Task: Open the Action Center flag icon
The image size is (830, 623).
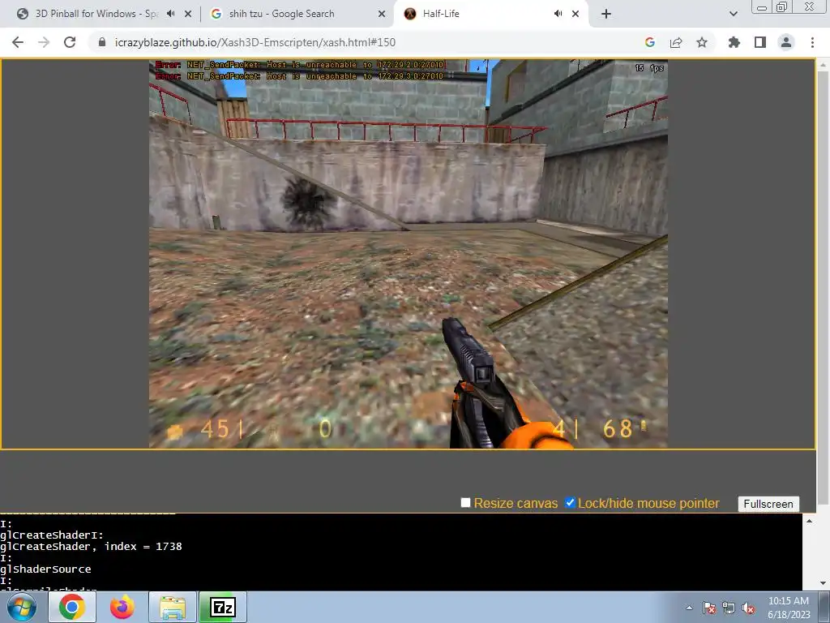Action: (x=709, y=608)
